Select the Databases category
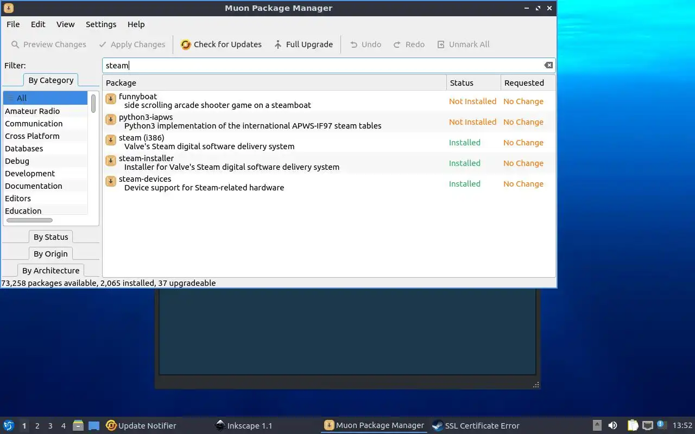The image size is (695, 434). point(45,149)
